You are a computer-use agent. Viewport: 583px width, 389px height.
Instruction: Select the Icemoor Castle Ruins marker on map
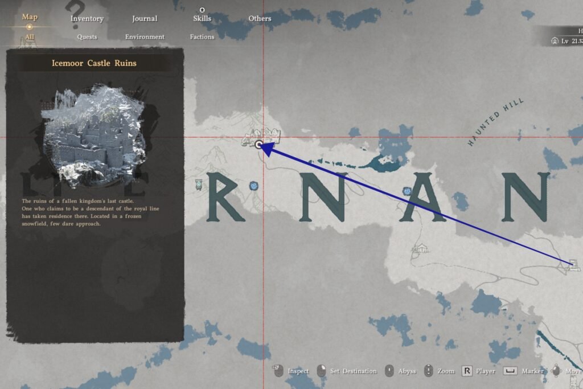(x=262, y=137)
